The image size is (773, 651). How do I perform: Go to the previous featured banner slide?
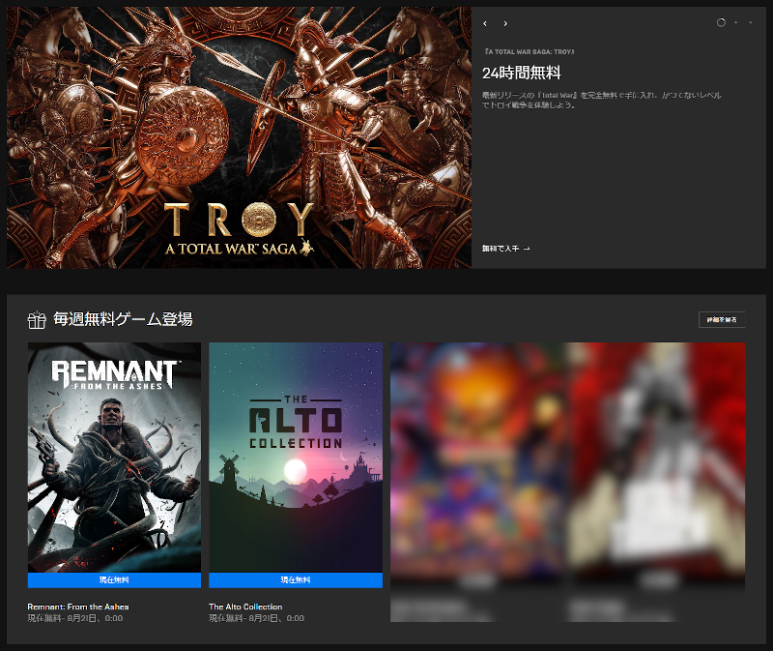tap(485, 23)
